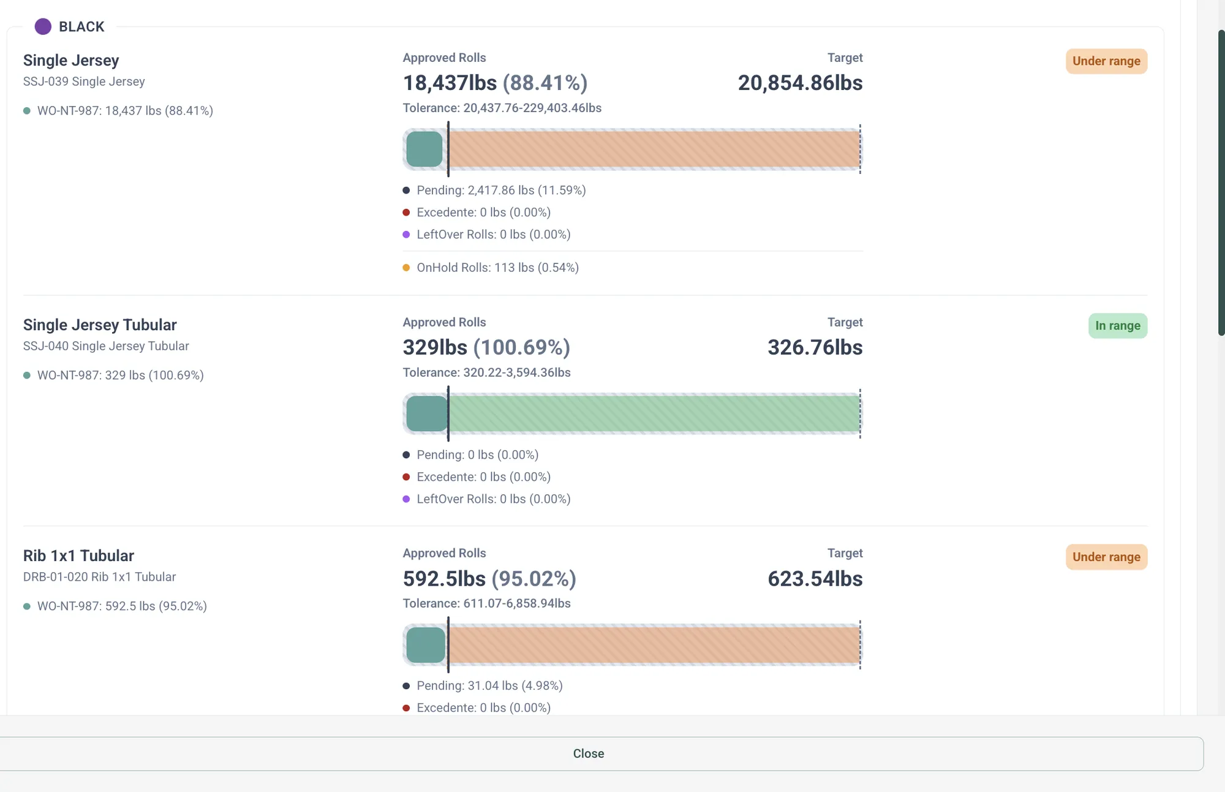
Task: Click Pending: 2,417.86 lbs (11.59%)
Action: (x=501, y=190)
